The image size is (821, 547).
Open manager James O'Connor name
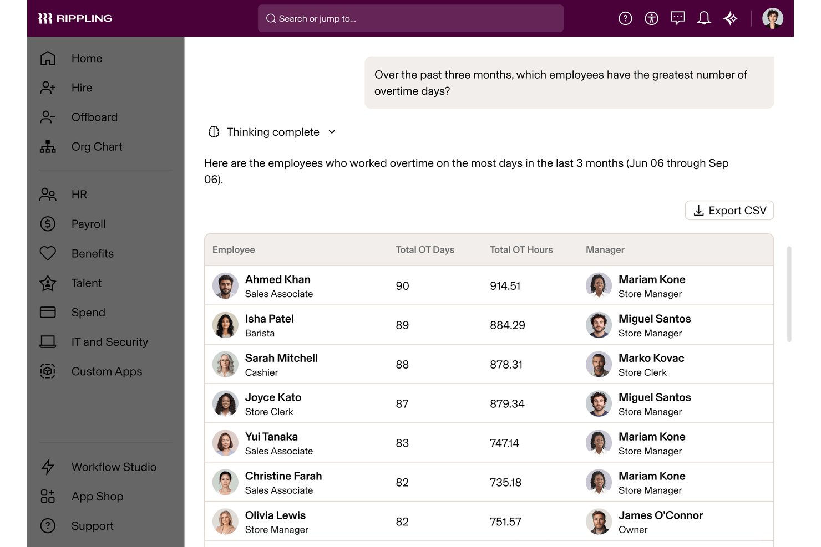661,515
